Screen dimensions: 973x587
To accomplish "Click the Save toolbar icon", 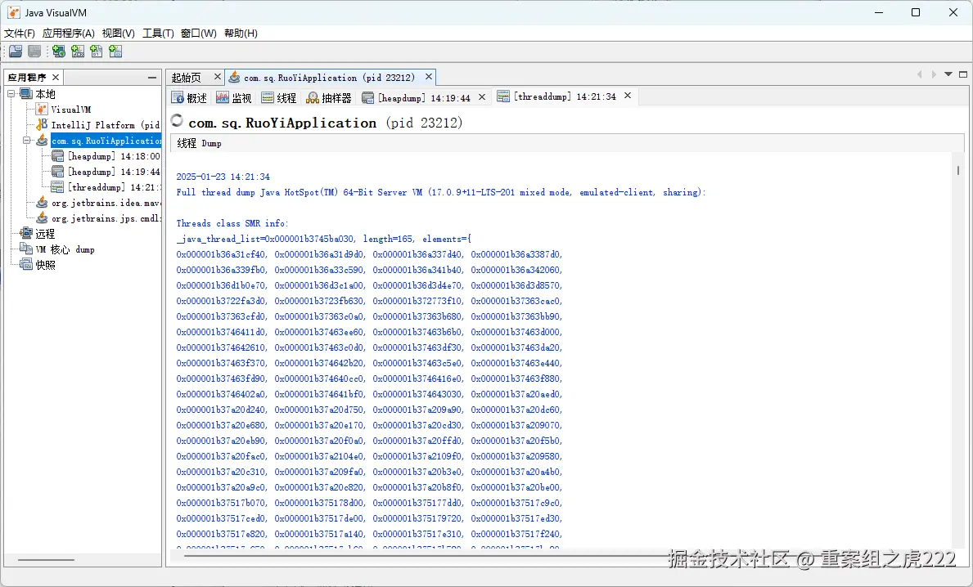I will pos(34,51).
